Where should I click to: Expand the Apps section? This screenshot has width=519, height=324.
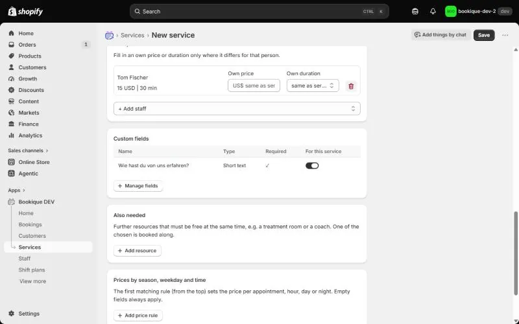(x=17, y=191)
